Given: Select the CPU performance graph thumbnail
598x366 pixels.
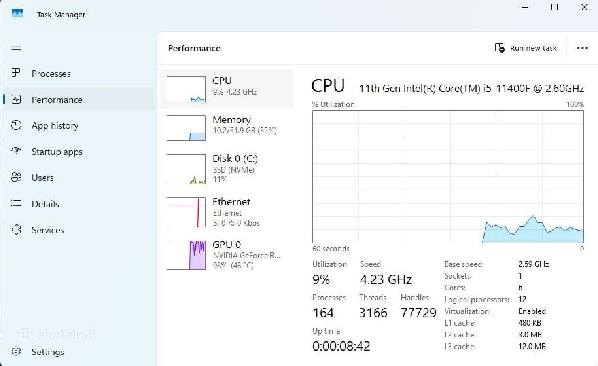Looking at the screenshot, I should click(186, 89).
